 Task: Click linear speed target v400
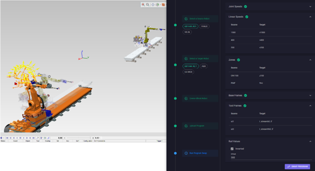click(x=262, y=40)
